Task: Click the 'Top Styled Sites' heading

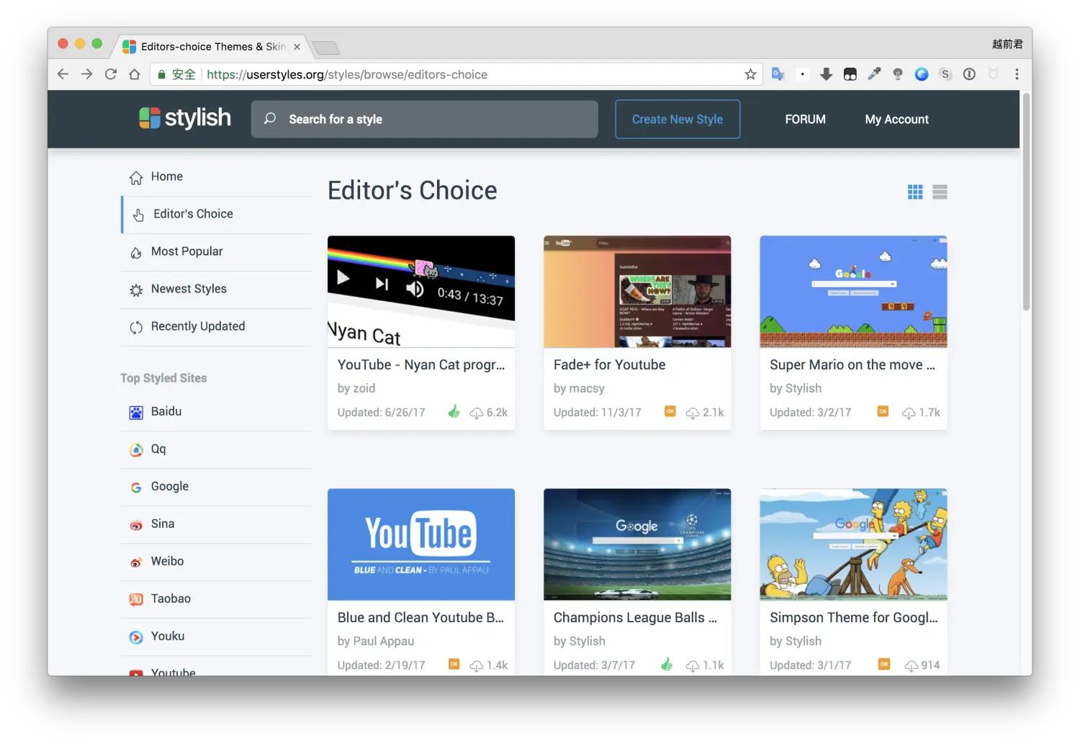Action: pyautogui.click(x=163, y=378)
